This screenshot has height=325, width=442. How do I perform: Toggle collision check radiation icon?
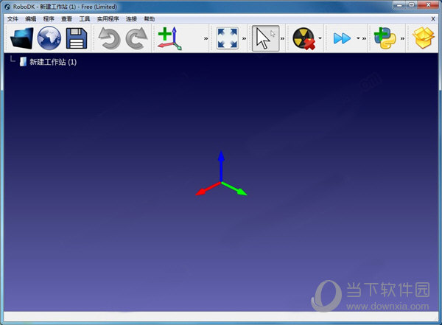(304, 38)
